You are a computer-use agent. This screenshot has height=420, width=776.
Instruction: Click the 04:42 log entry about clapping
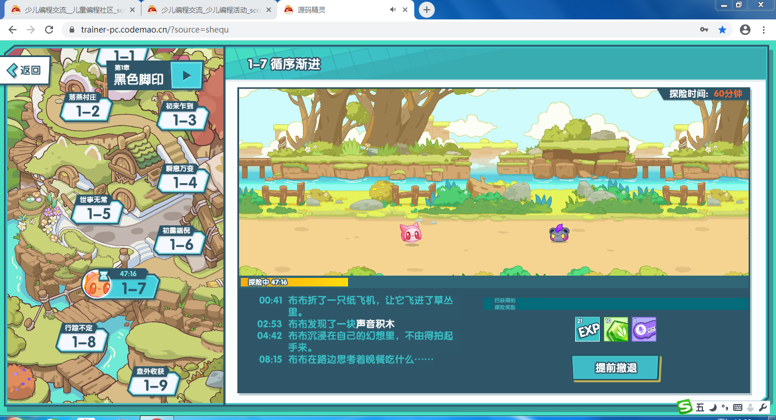coord(355,341)
